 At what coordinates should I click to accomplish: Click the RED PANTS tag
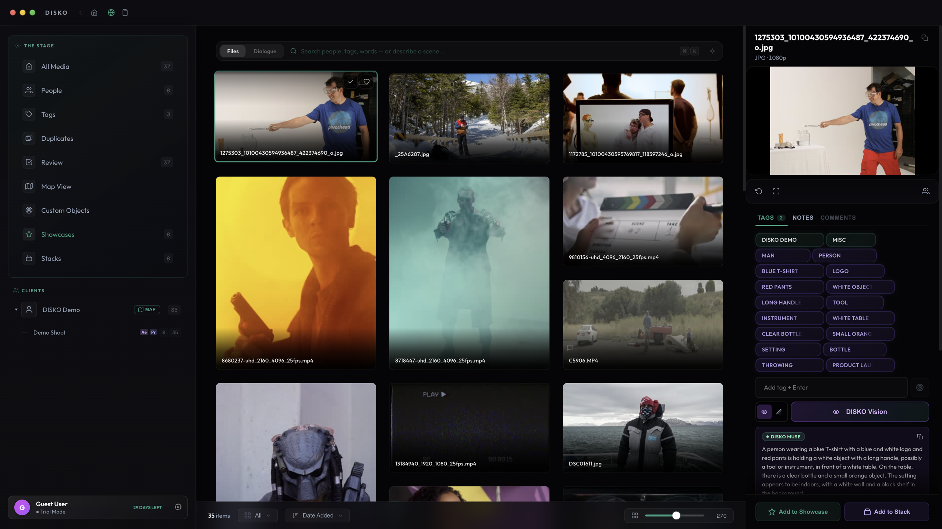pyautogui.click(x=789, y=287)
